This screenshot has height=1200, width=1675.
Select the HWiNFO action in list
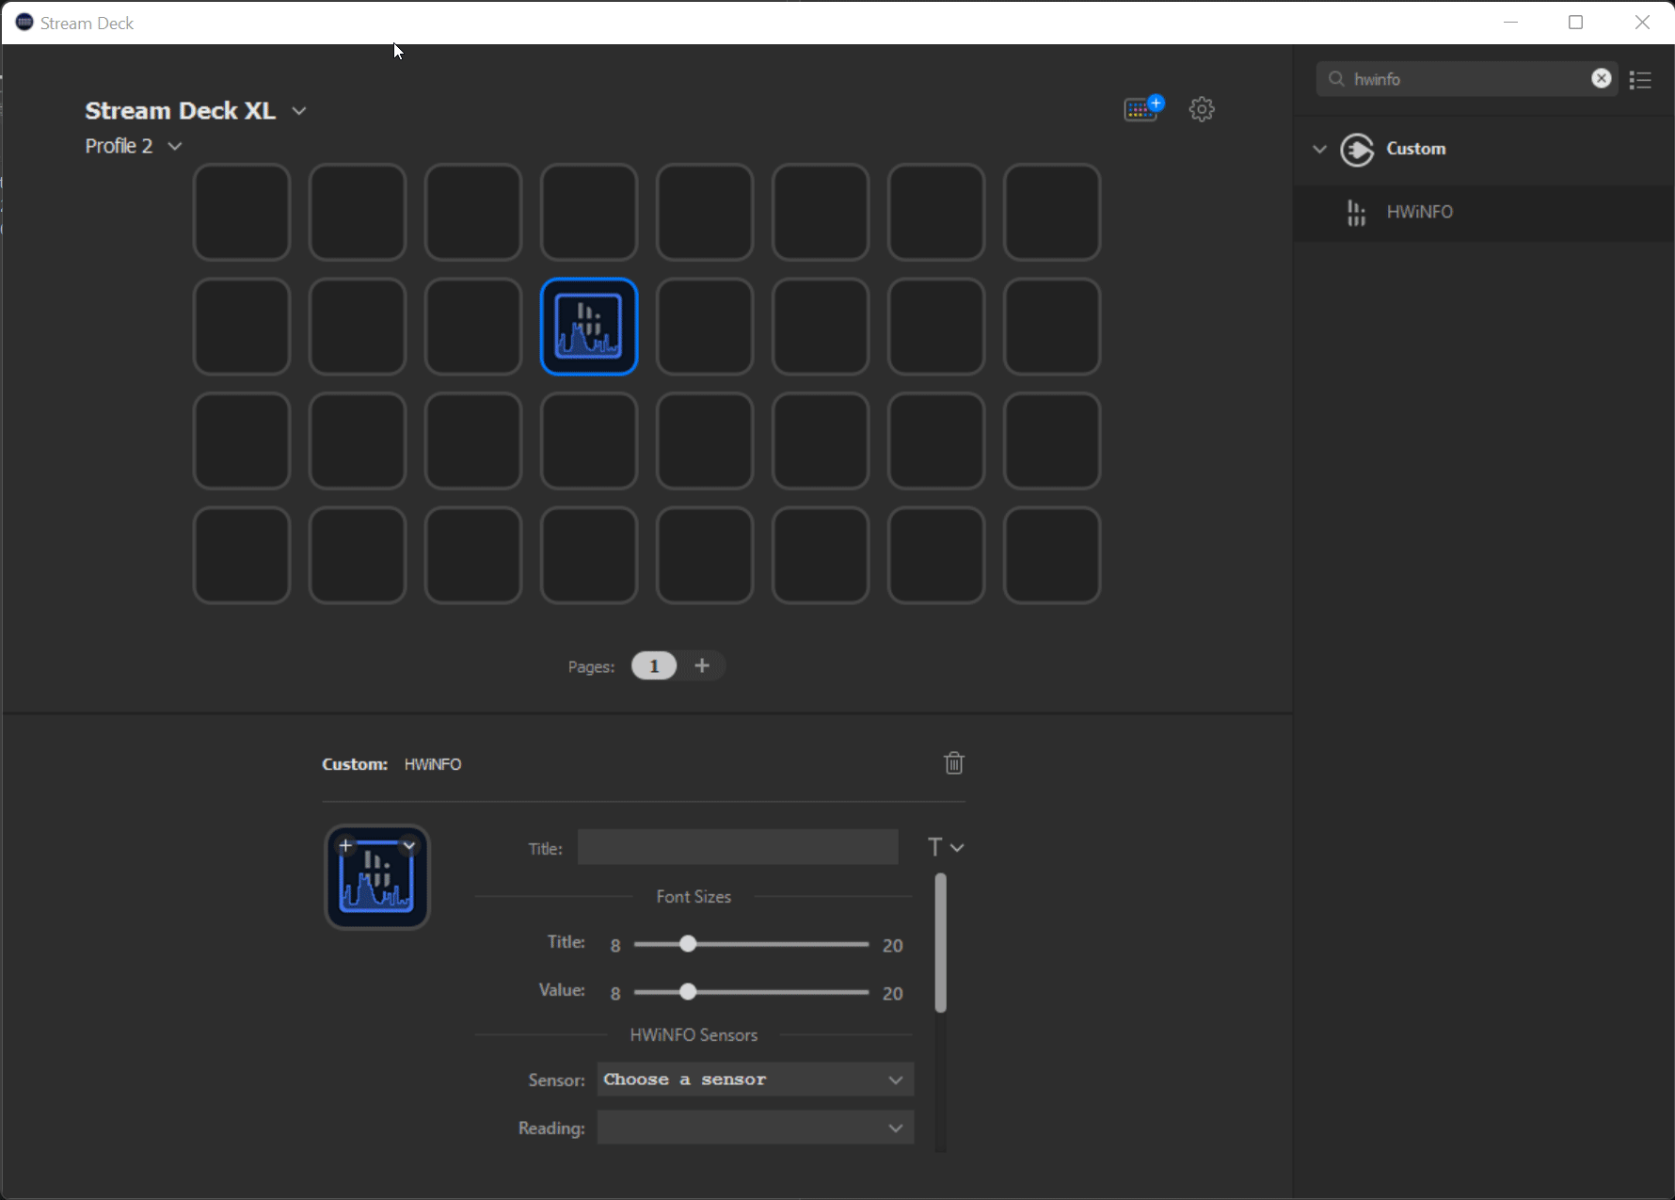click(1484, 213)
